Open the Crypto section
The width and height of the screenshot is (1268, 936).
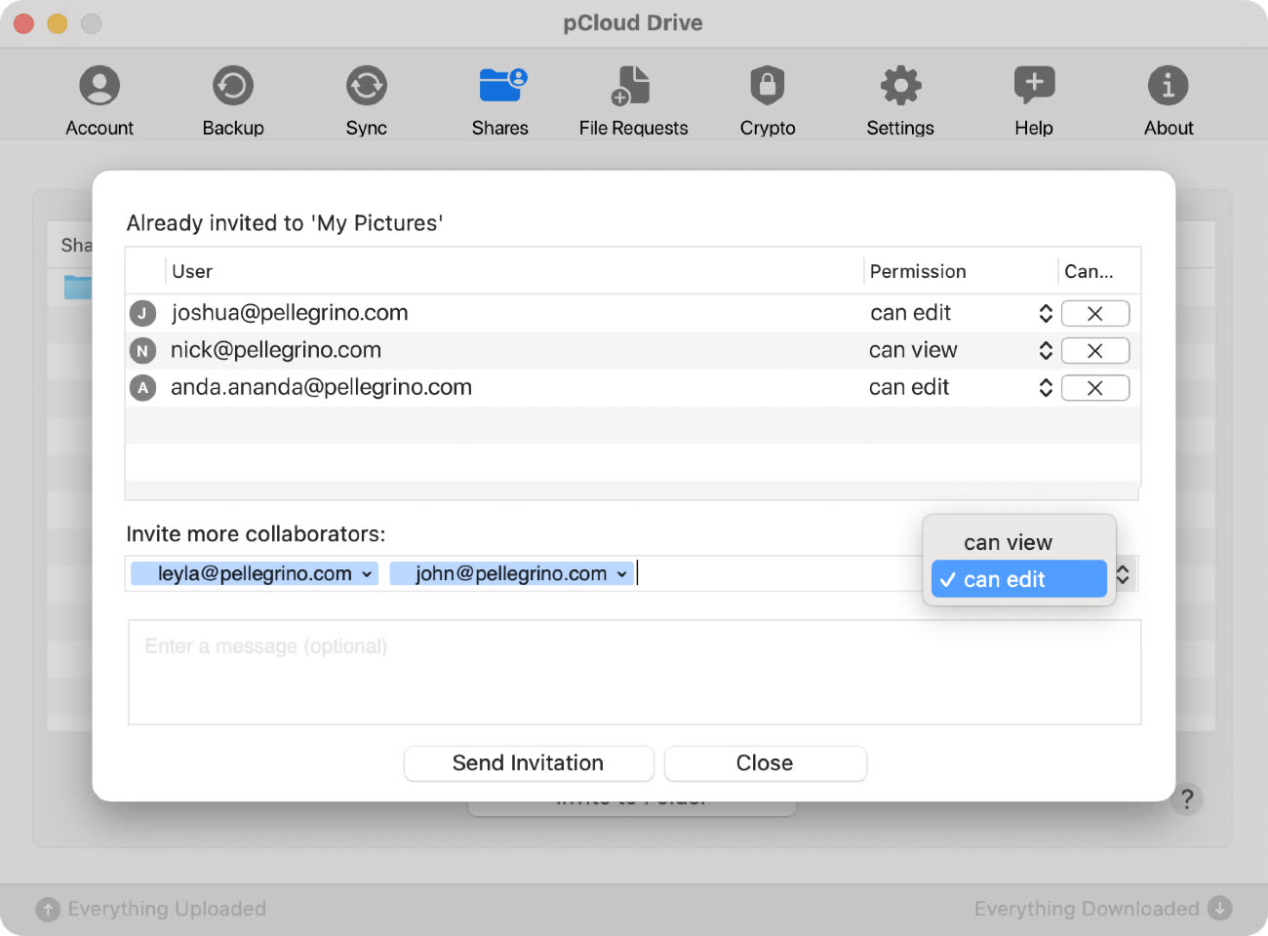(768, 100)
